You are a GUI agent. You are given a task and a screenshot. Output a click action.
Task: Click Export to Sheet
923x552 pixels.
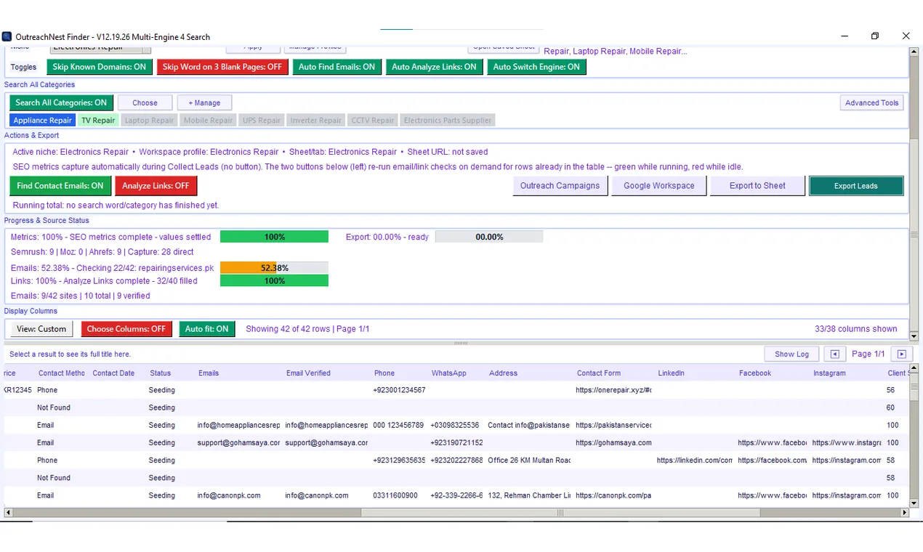[x=757, y=186]
